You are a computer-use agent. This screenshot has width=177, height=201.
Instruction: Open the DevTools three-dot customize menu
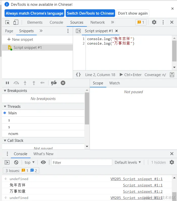tap(163, 22)
